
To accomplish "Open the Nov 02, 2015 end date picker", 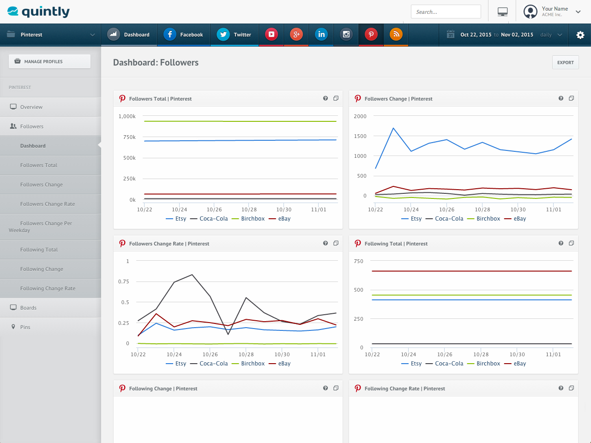I will (x=517, y=35).
